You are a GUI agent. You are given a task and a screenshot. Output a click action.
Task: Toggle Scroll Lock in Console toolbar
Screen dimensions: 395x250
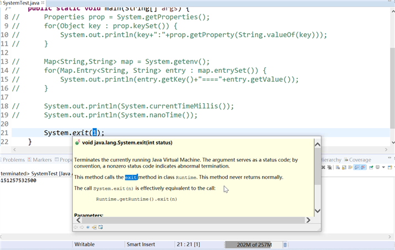coord(344,167)
